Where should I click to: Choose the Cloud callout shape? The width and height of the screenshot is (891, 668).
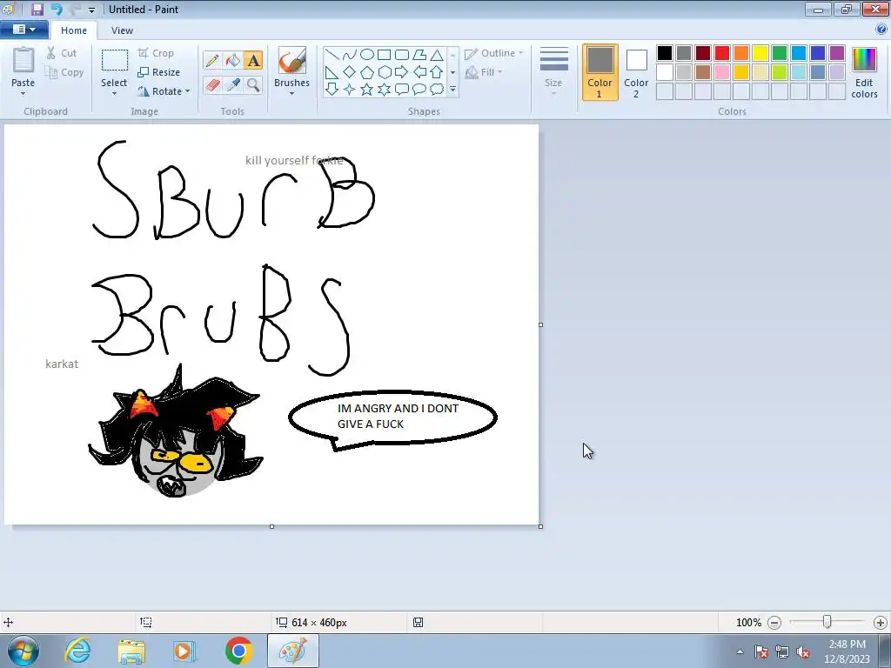tap(437, 90)
